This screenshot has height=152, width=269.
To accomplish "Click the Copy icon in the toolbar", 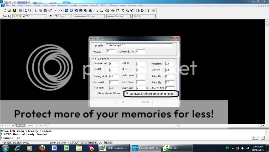I will click(x=40, y=11).
